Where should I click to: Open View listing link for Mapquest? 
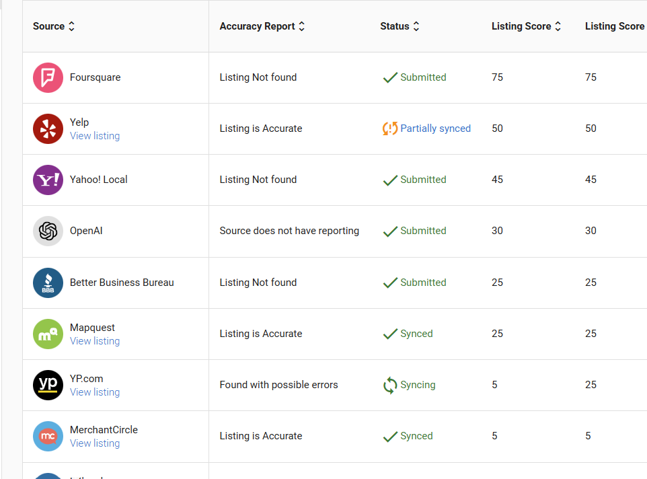coord(95,341)
